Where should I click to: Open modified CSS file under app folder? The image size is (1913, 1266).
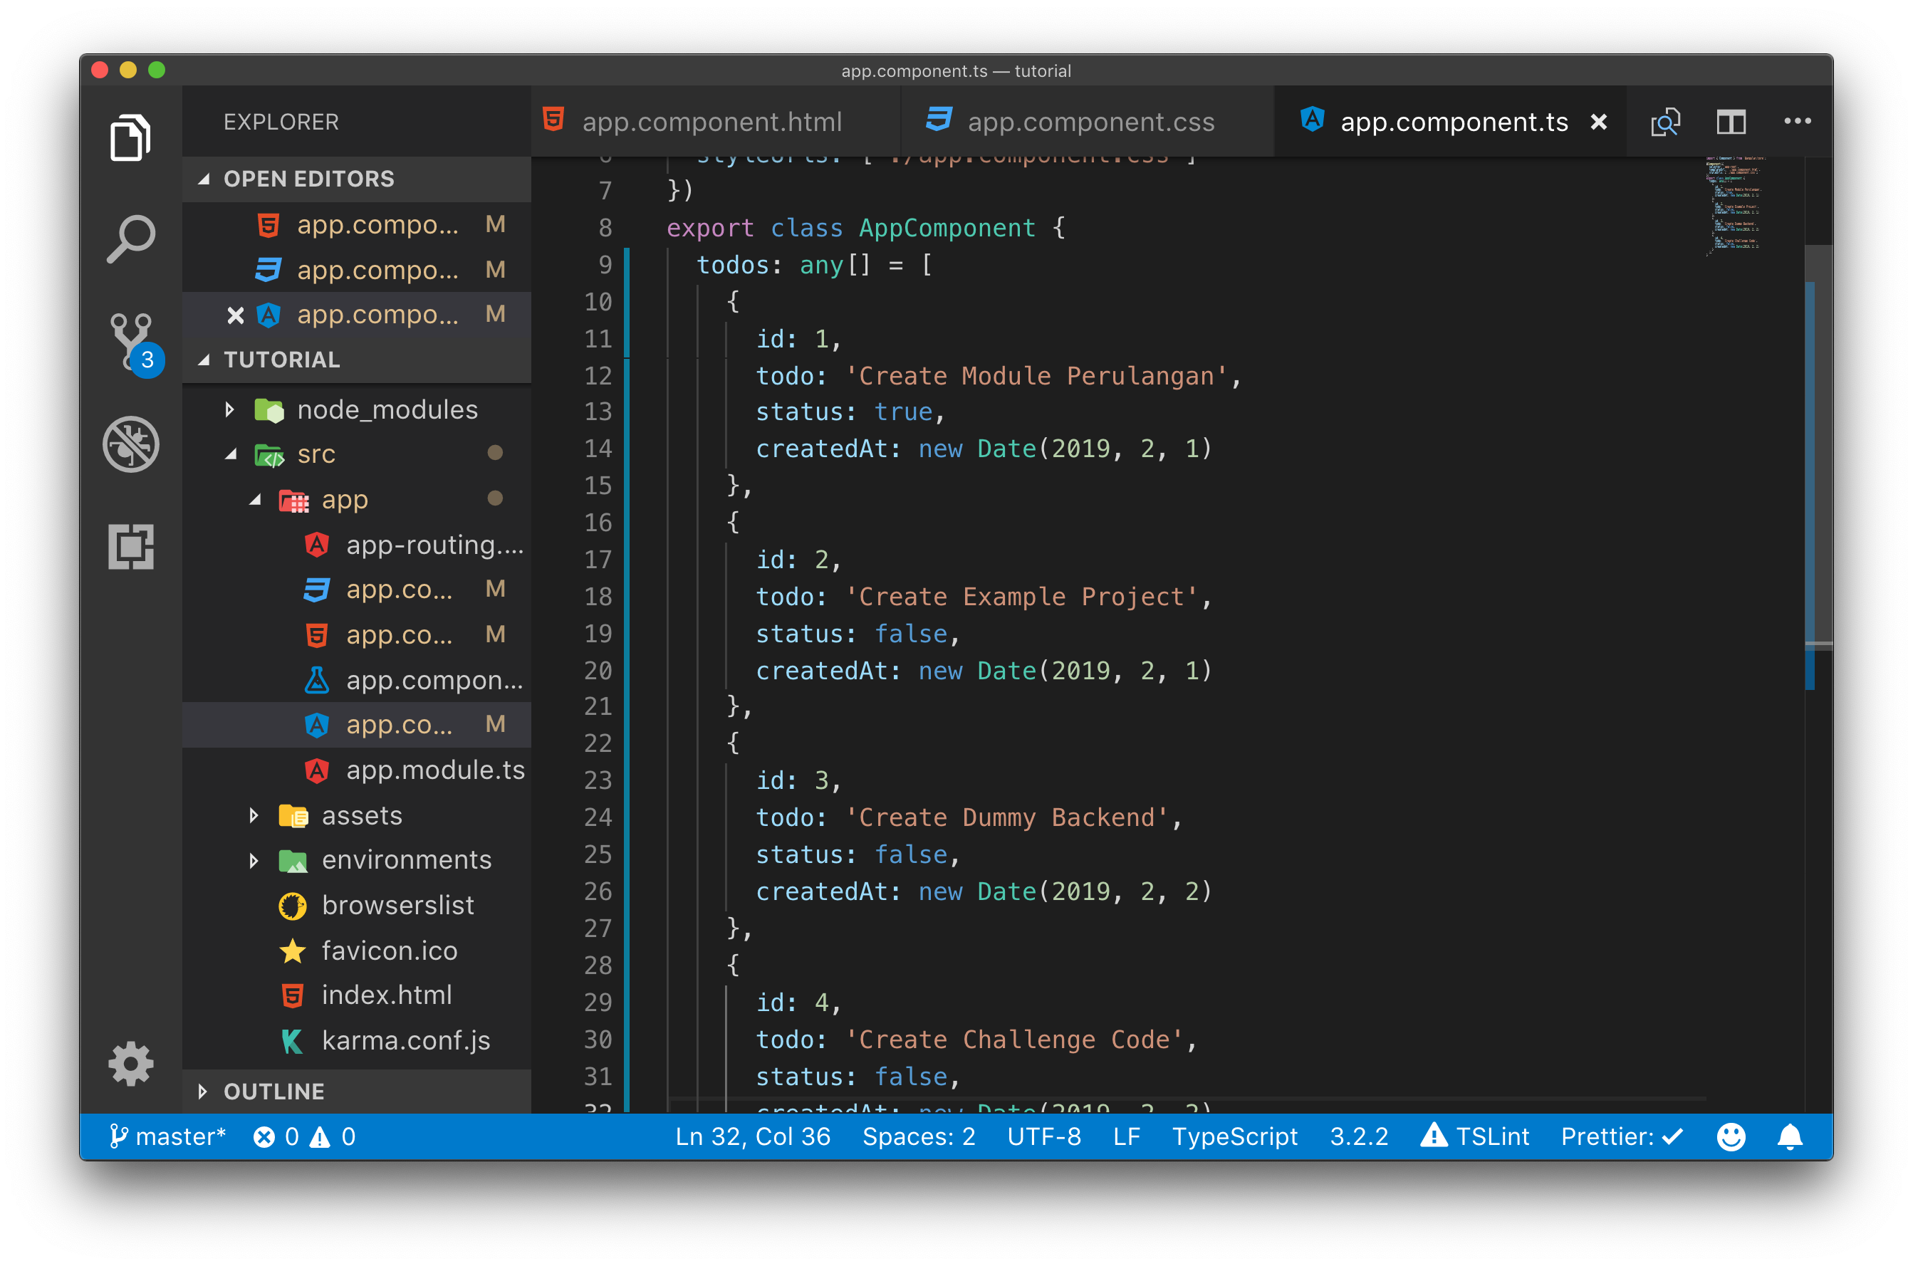point(357,590)
